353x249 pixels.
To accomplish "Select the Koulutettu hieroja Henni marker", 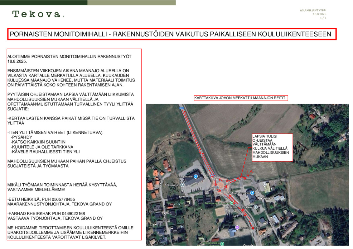I will point(256,207).
